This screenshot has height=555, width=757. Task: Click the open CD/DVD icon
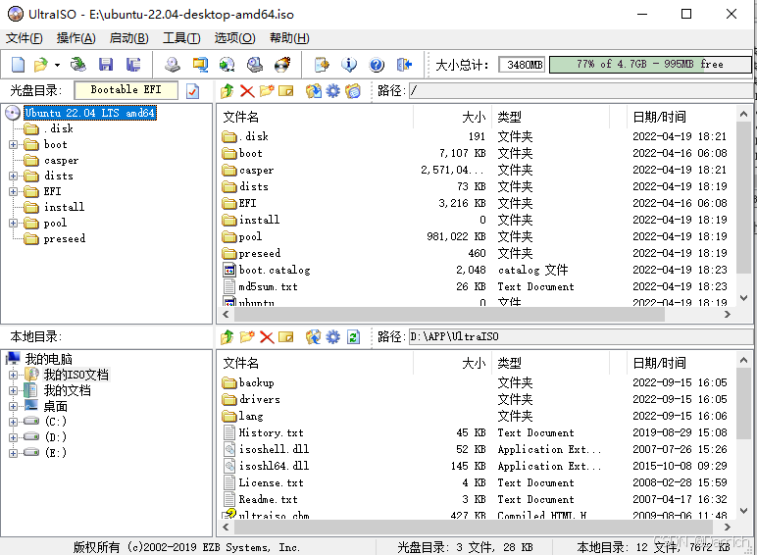77,64
